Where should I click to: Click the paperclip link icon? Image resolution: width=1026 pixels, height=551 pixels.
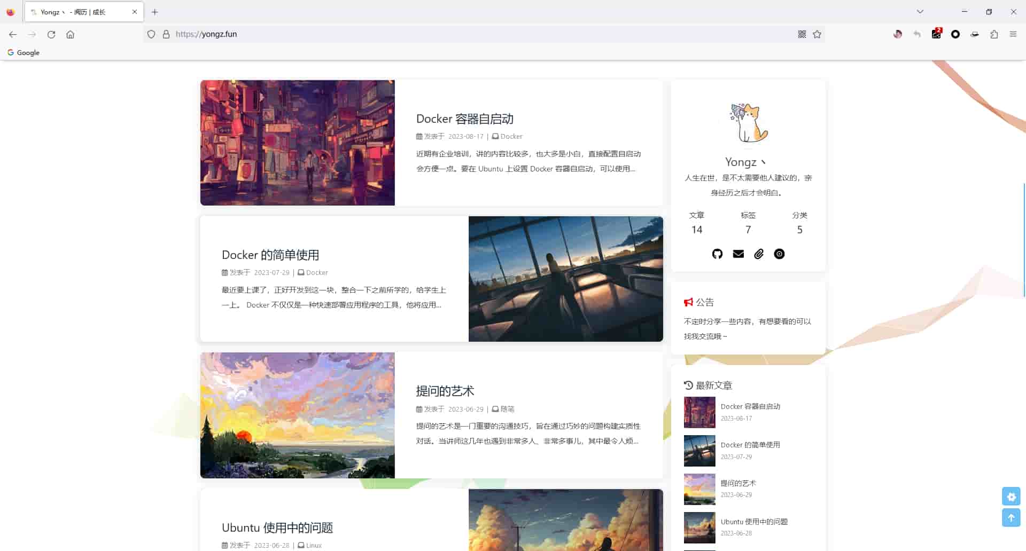pyautogui.click(x=759, y=254)
